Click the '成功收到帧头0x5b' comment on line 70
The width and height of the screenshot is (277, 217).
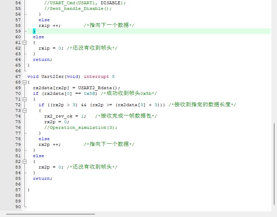point(129,93)
